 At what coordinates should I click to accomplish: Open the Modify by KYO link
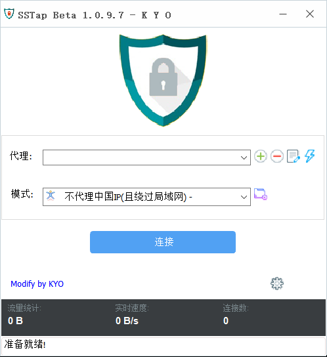(x=37, y=284)
